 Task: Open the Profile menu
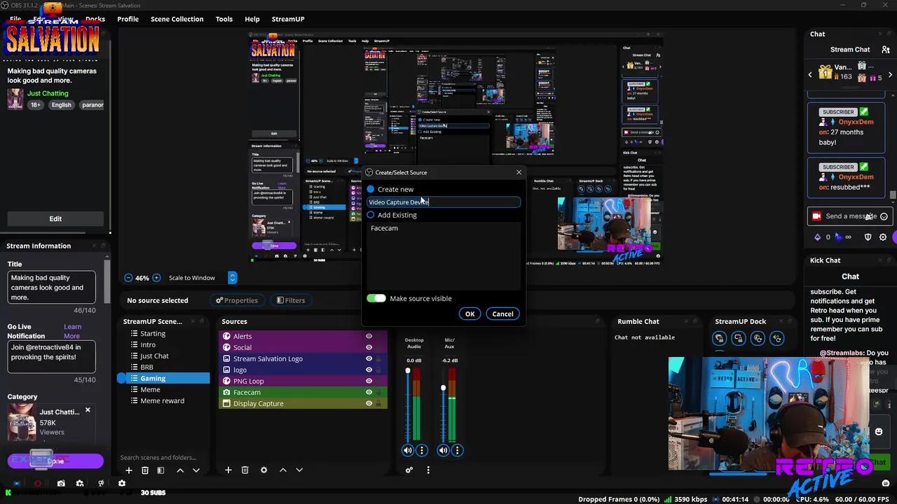pos(128,19)
